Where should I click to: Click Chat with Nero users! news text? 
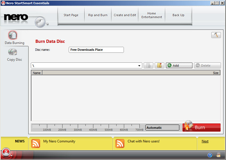144,141
